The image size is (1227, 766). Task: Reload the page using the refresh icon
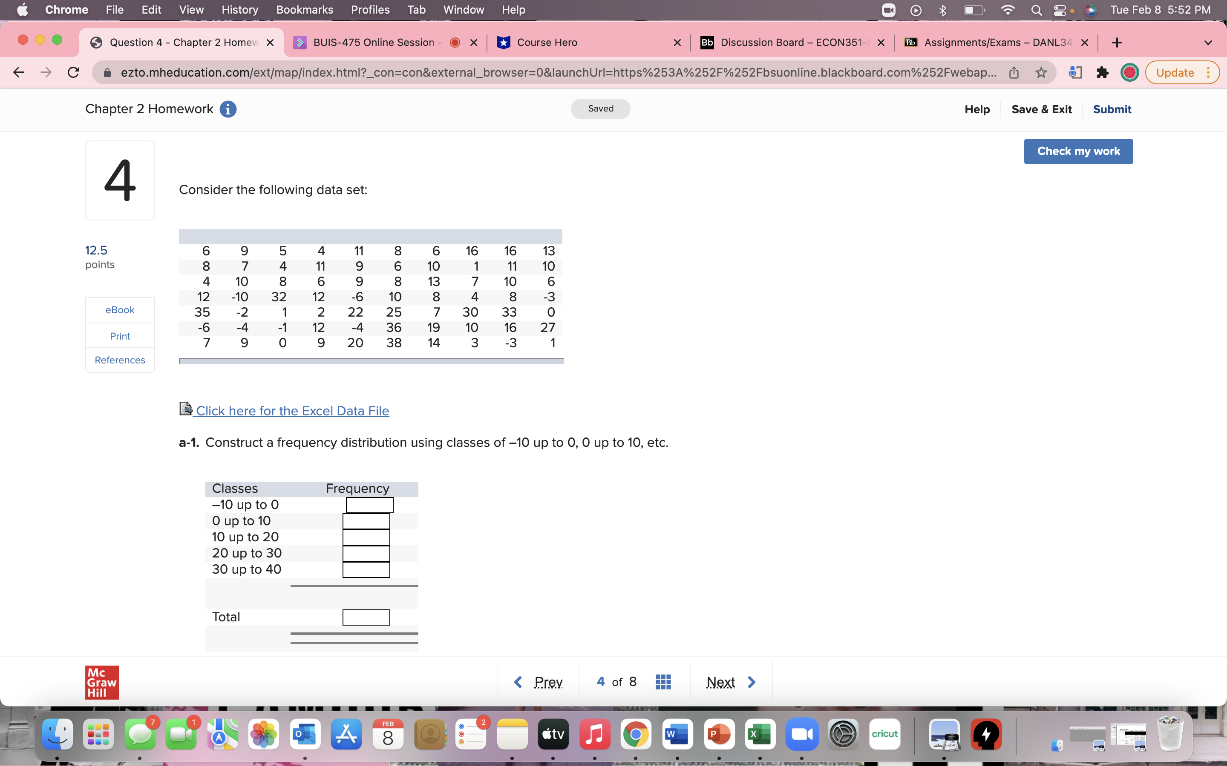pos(73,72)
